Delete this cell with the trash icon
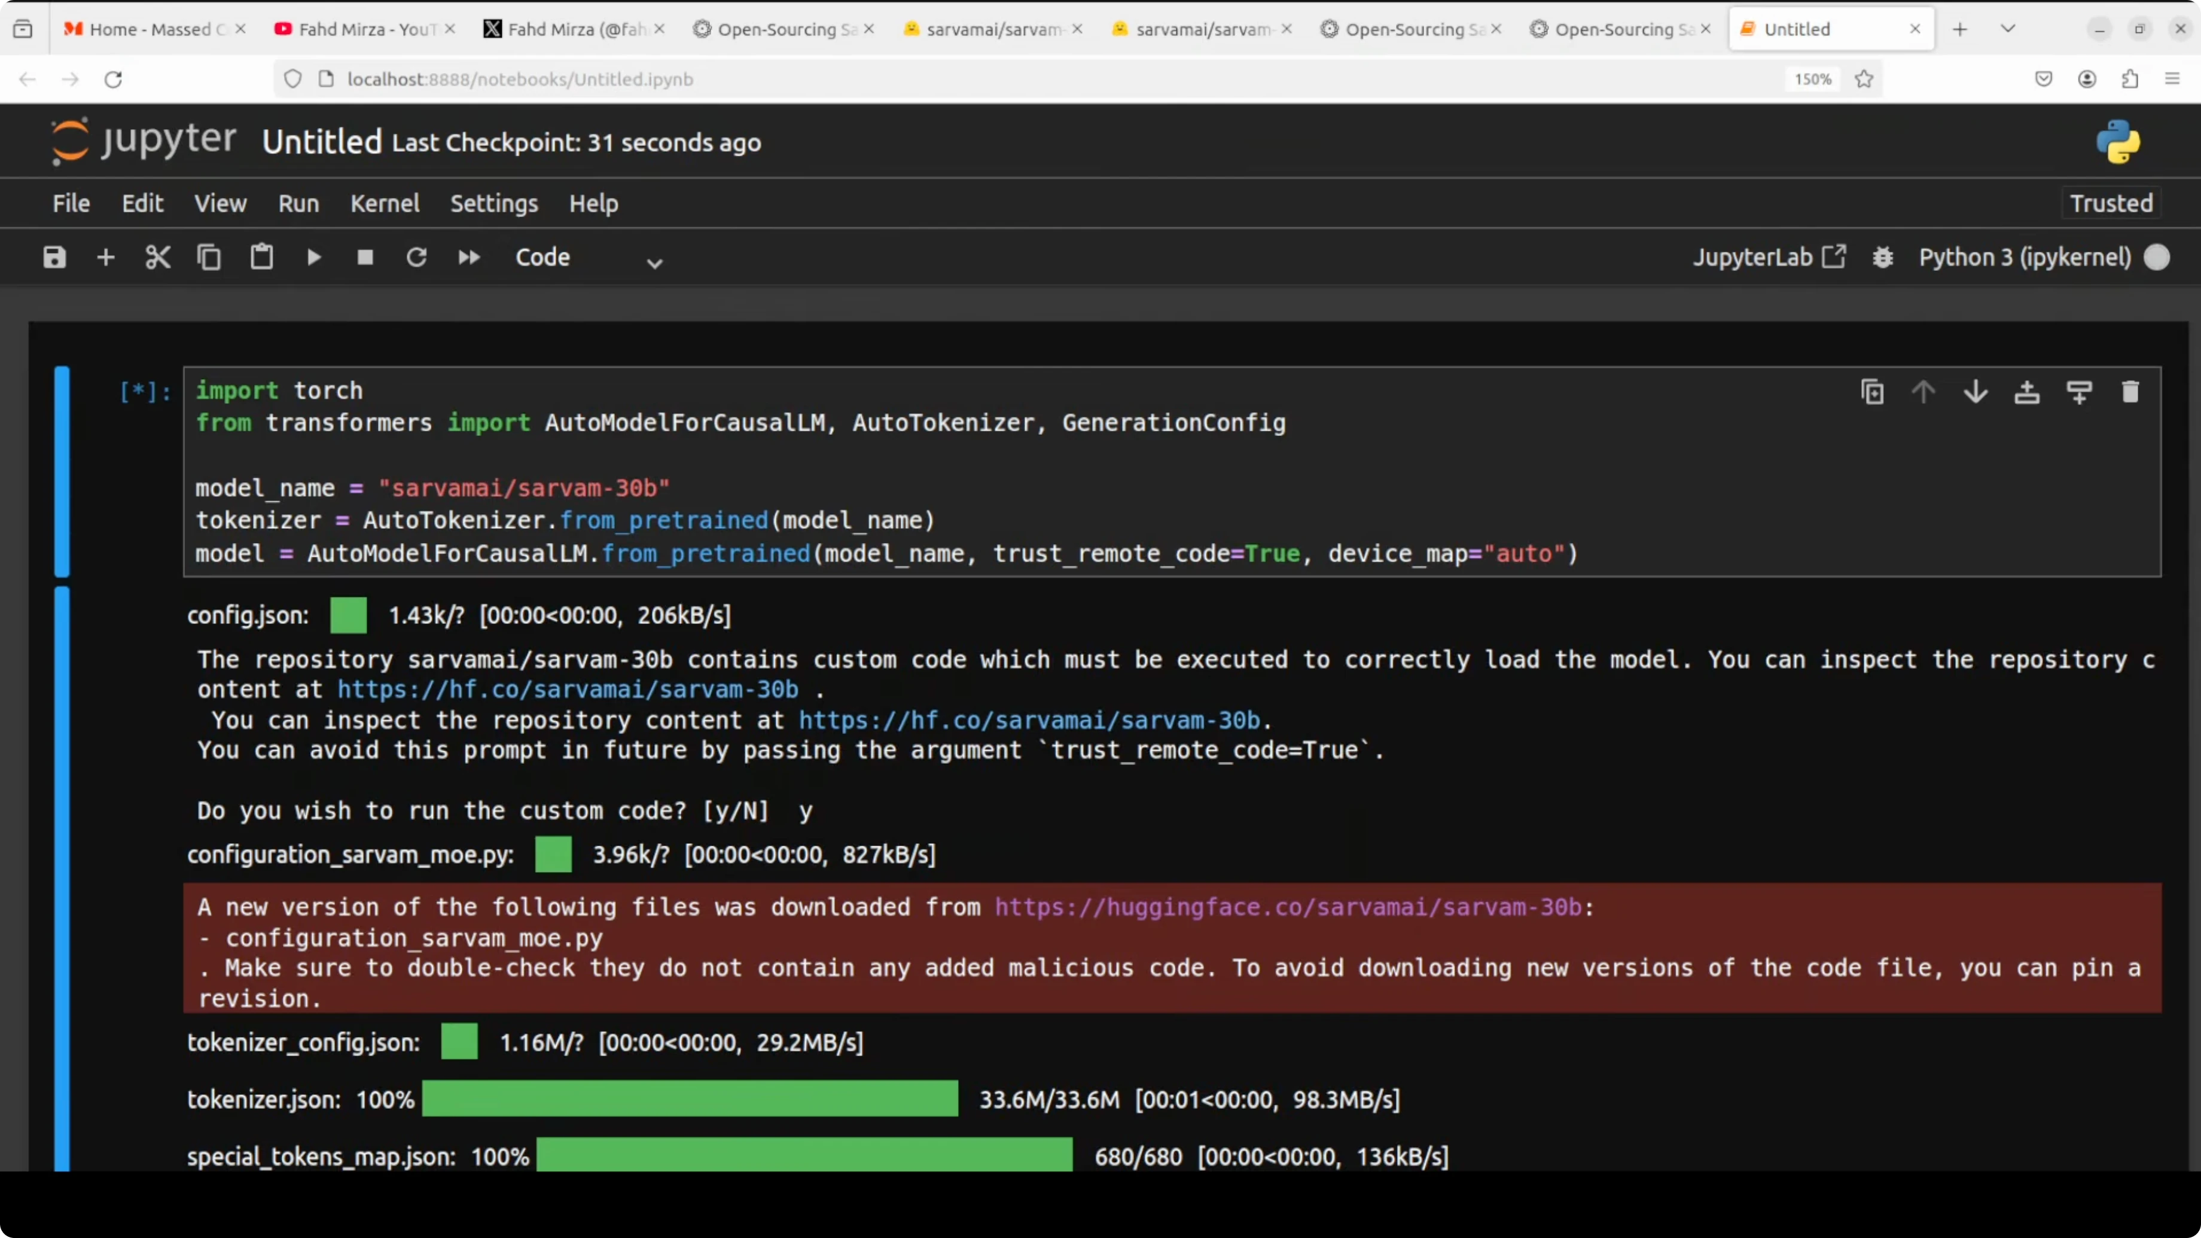The image size is (2201, 1238). pos(2130,391)
